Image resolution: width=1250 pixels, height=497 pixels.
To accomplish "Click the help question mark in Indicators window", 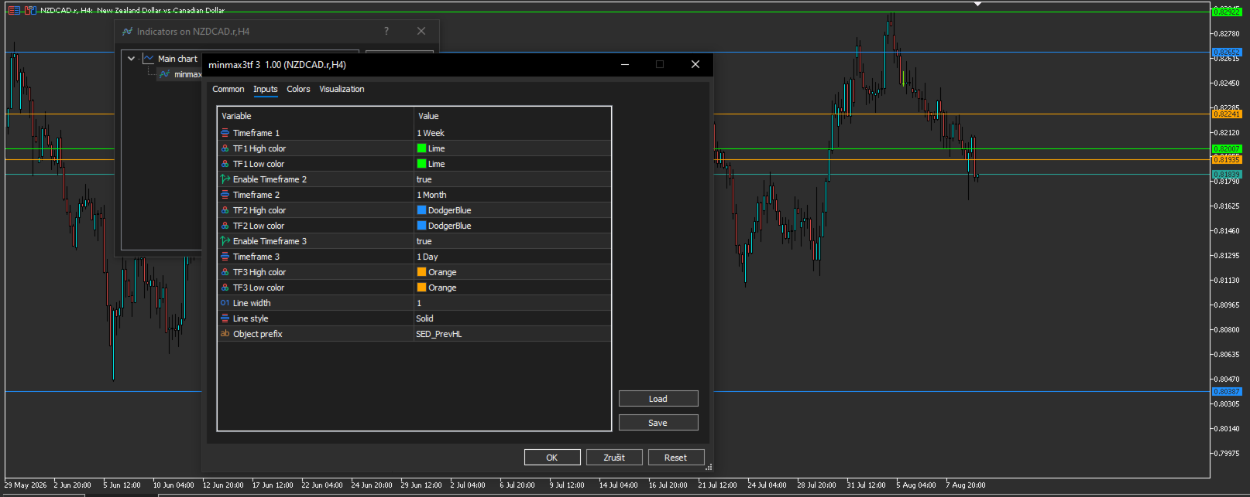I will 386,31.
